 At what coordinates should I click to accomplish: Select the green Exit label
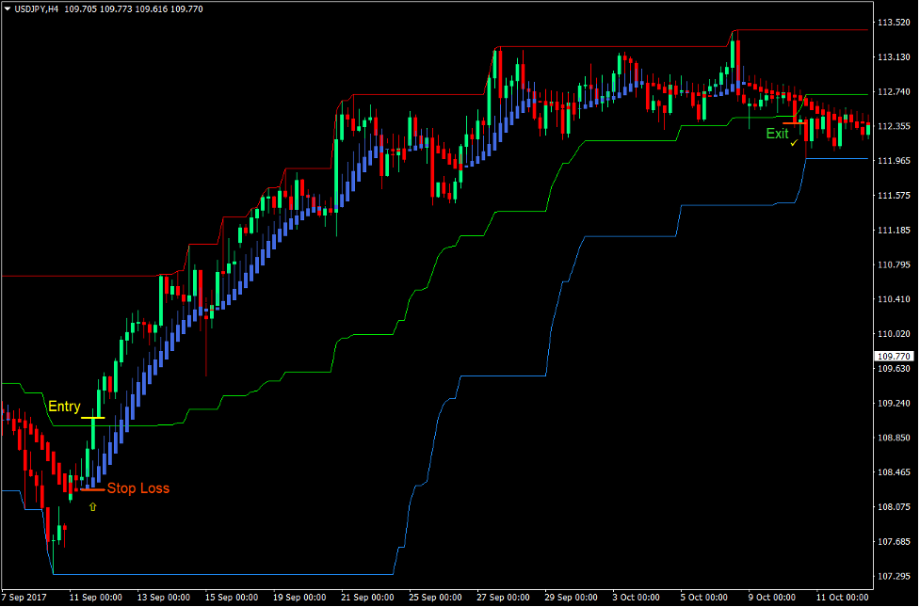point(778,134)
